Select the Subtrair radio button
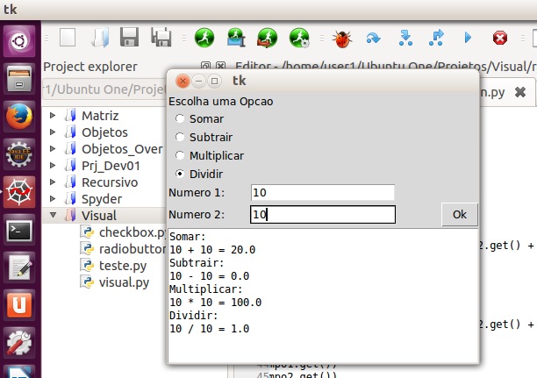Viewport: 537px width, 378px height. 181,137
